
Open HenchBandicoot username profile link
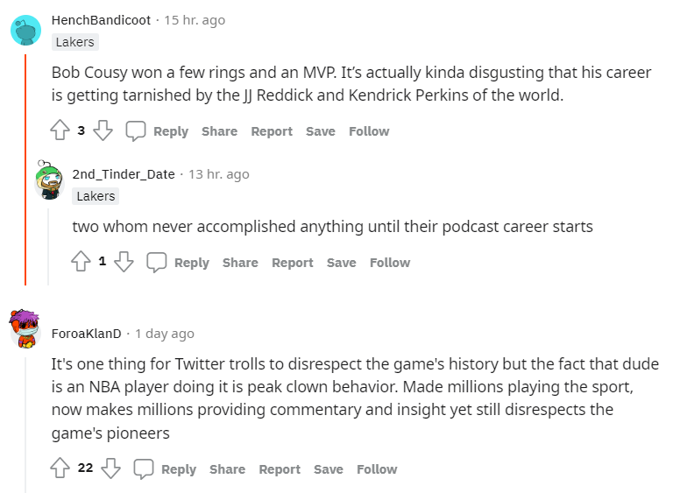click(x=101, y=20)
